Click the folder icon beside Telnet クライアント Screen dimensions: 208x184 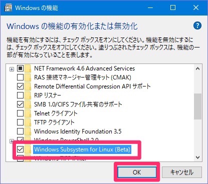point(28,113)
